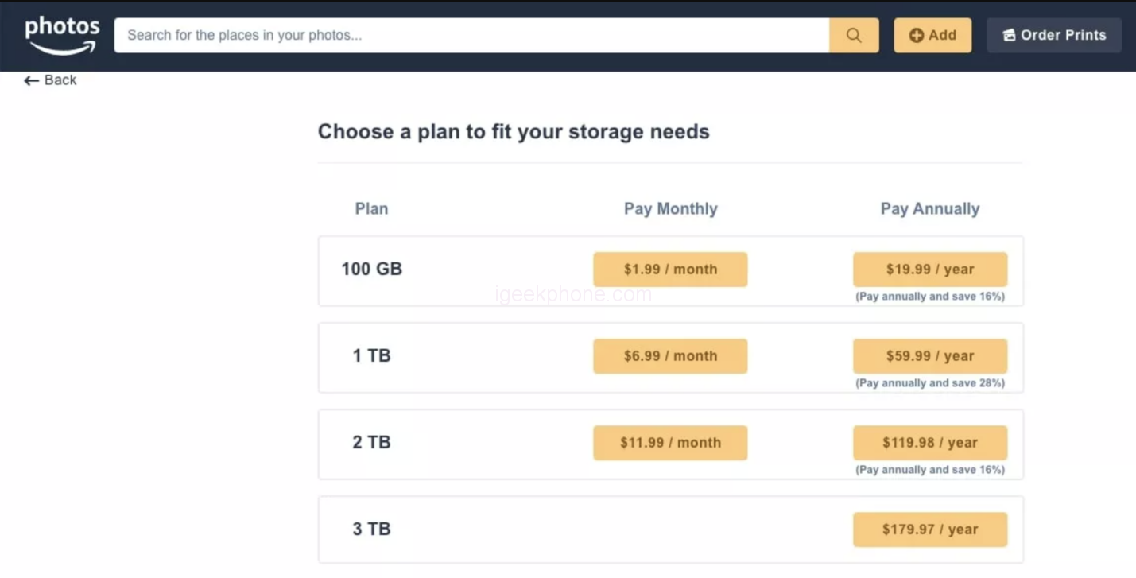
Task: Click the 100 GB plan row label
Action: coord(371,270)
